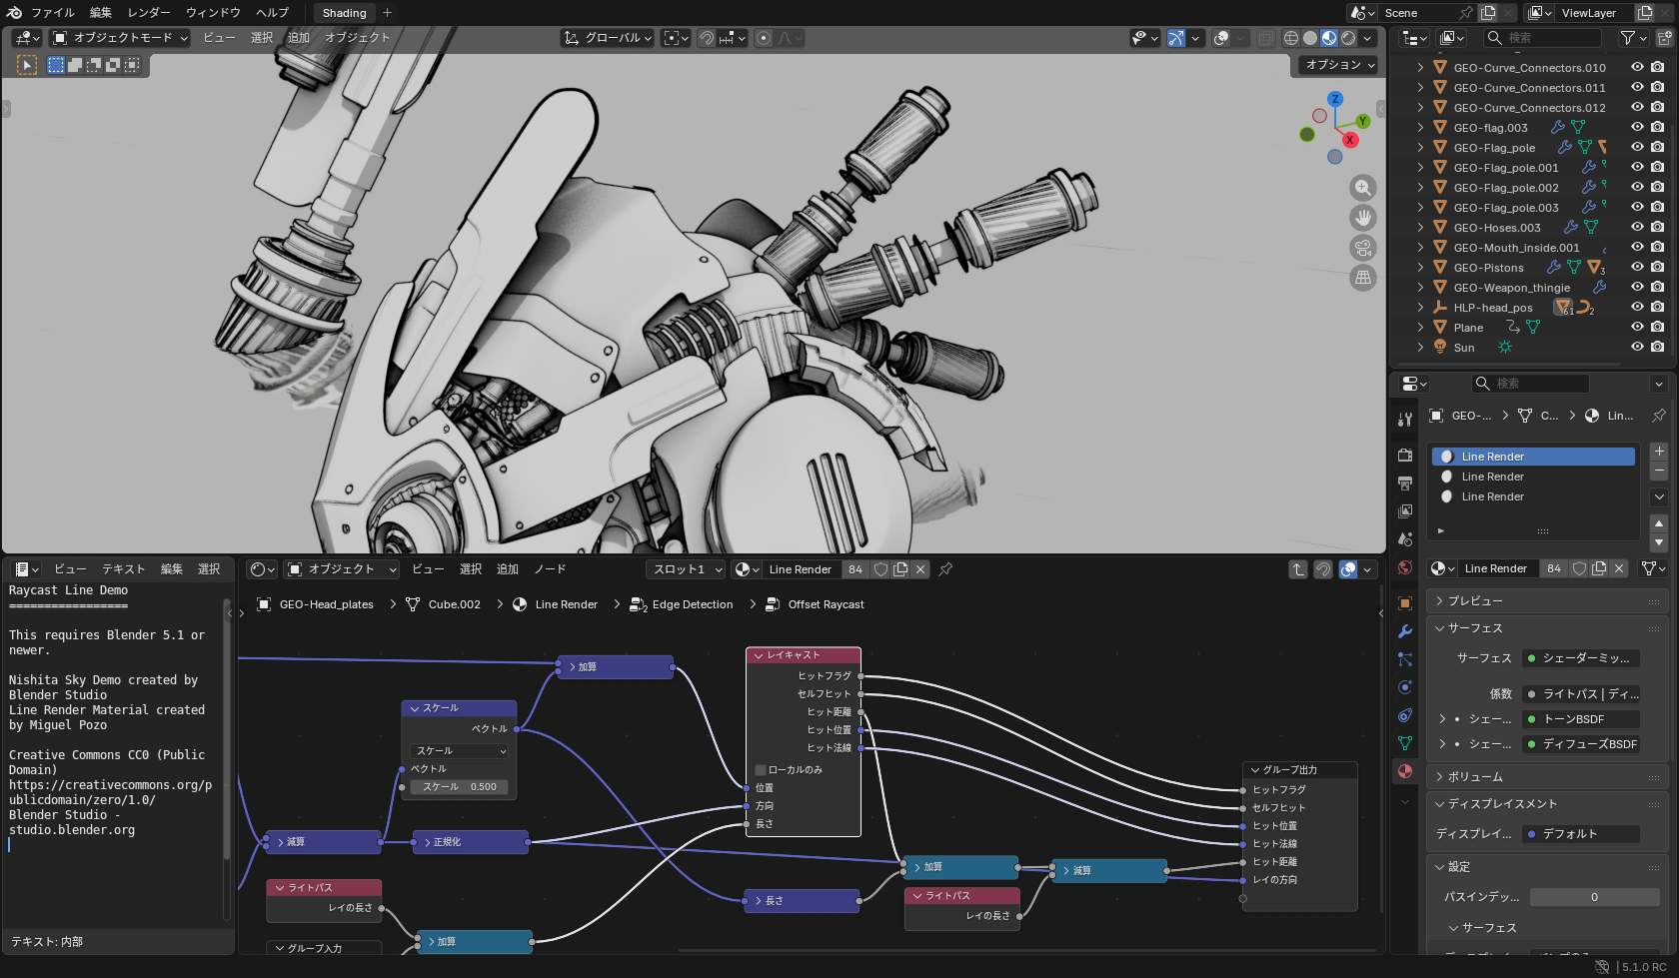Open Render properties with the camera icon
The width and height of the screenshot is (1679, 978).
coord(1404,455)
